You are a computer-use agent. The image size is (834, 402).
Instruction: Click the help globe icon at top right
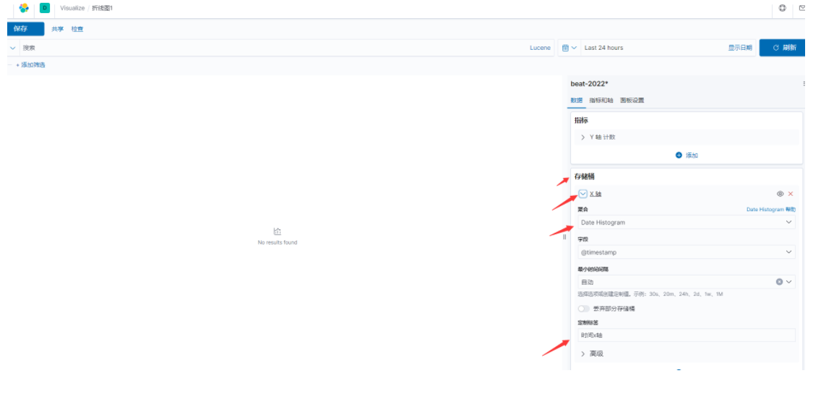783,8
